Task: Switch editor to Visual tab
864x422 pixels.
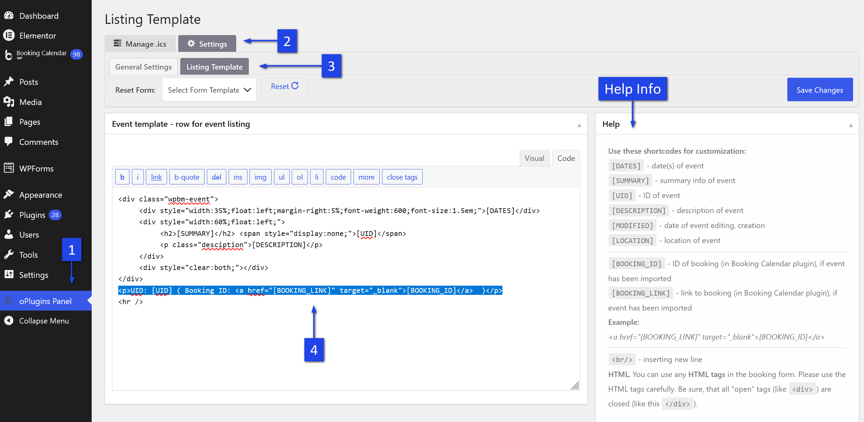Action: (534, 158)
